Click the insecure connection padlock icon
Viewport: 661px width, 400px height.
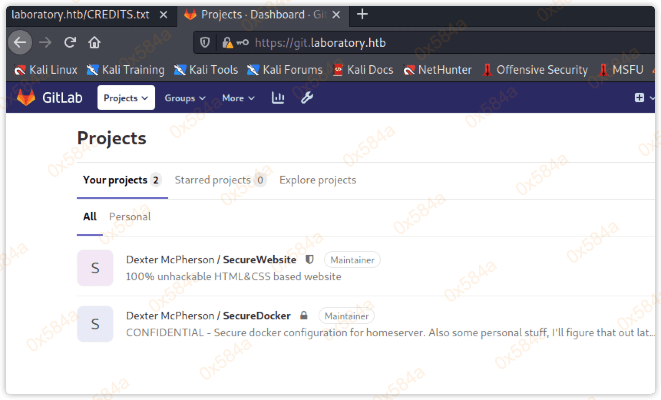[x=227, y=43]
